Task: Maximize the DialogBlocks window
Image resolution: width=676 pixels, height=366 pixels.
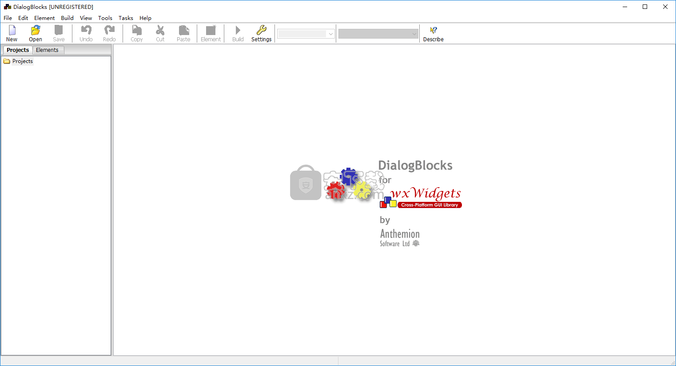Action: click(x=645, y=7)
